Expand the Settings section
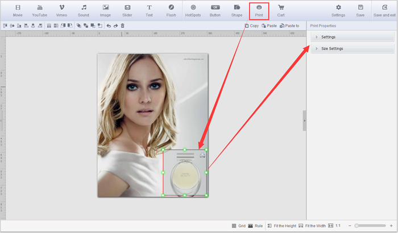 click(x=350, y=37)
